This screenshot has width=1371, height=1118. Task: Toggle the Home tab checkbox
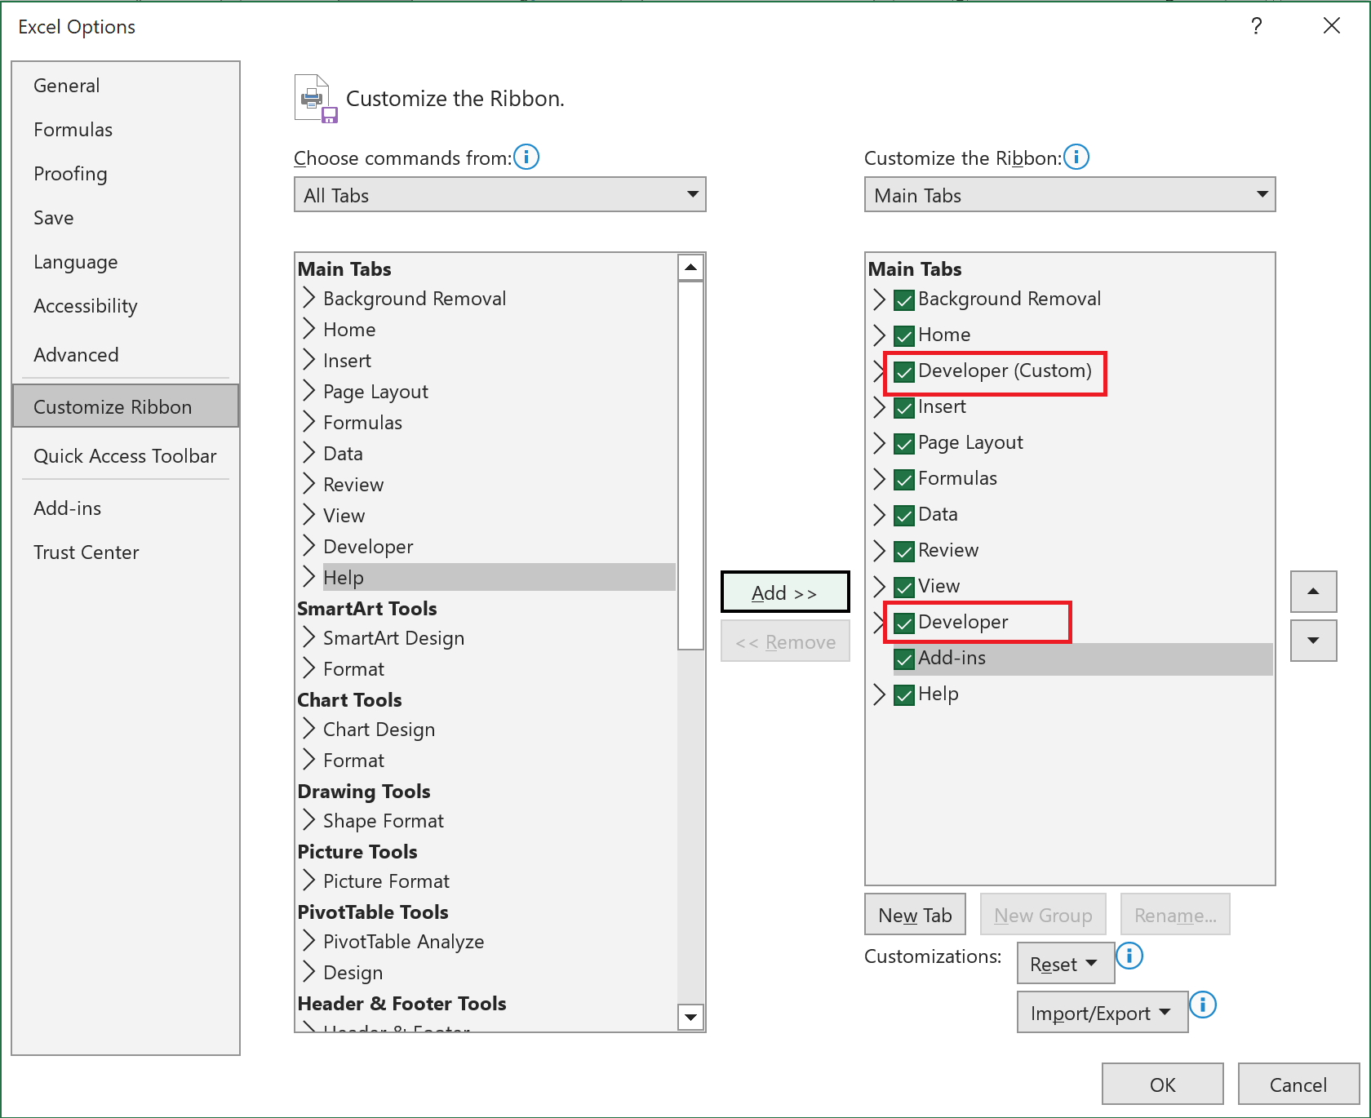coord(903,335)
